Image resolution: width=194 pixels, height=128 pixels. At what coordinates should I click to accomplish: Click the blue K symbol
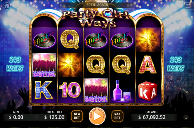tap(44, 90)
